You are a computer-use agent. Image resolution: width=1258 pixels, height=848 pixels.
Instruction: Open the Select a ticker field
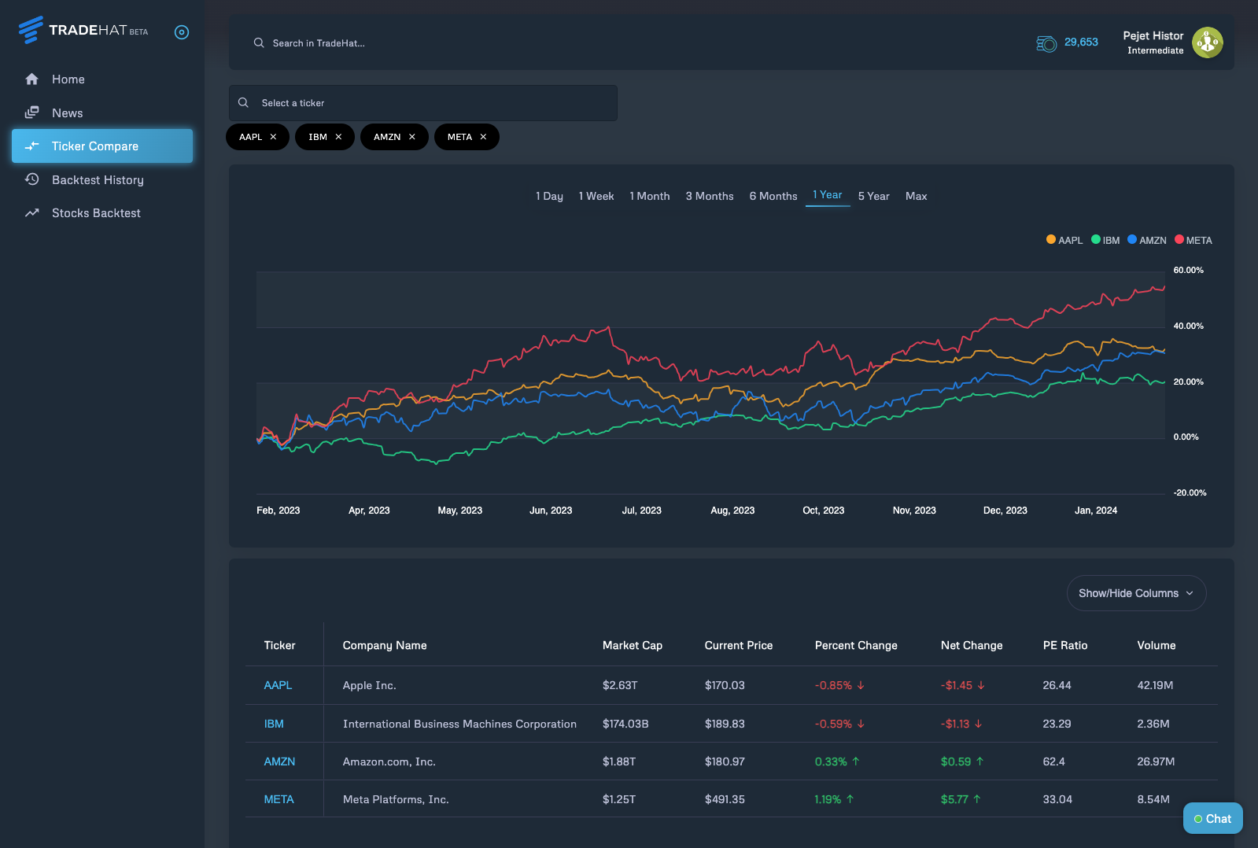423,103
